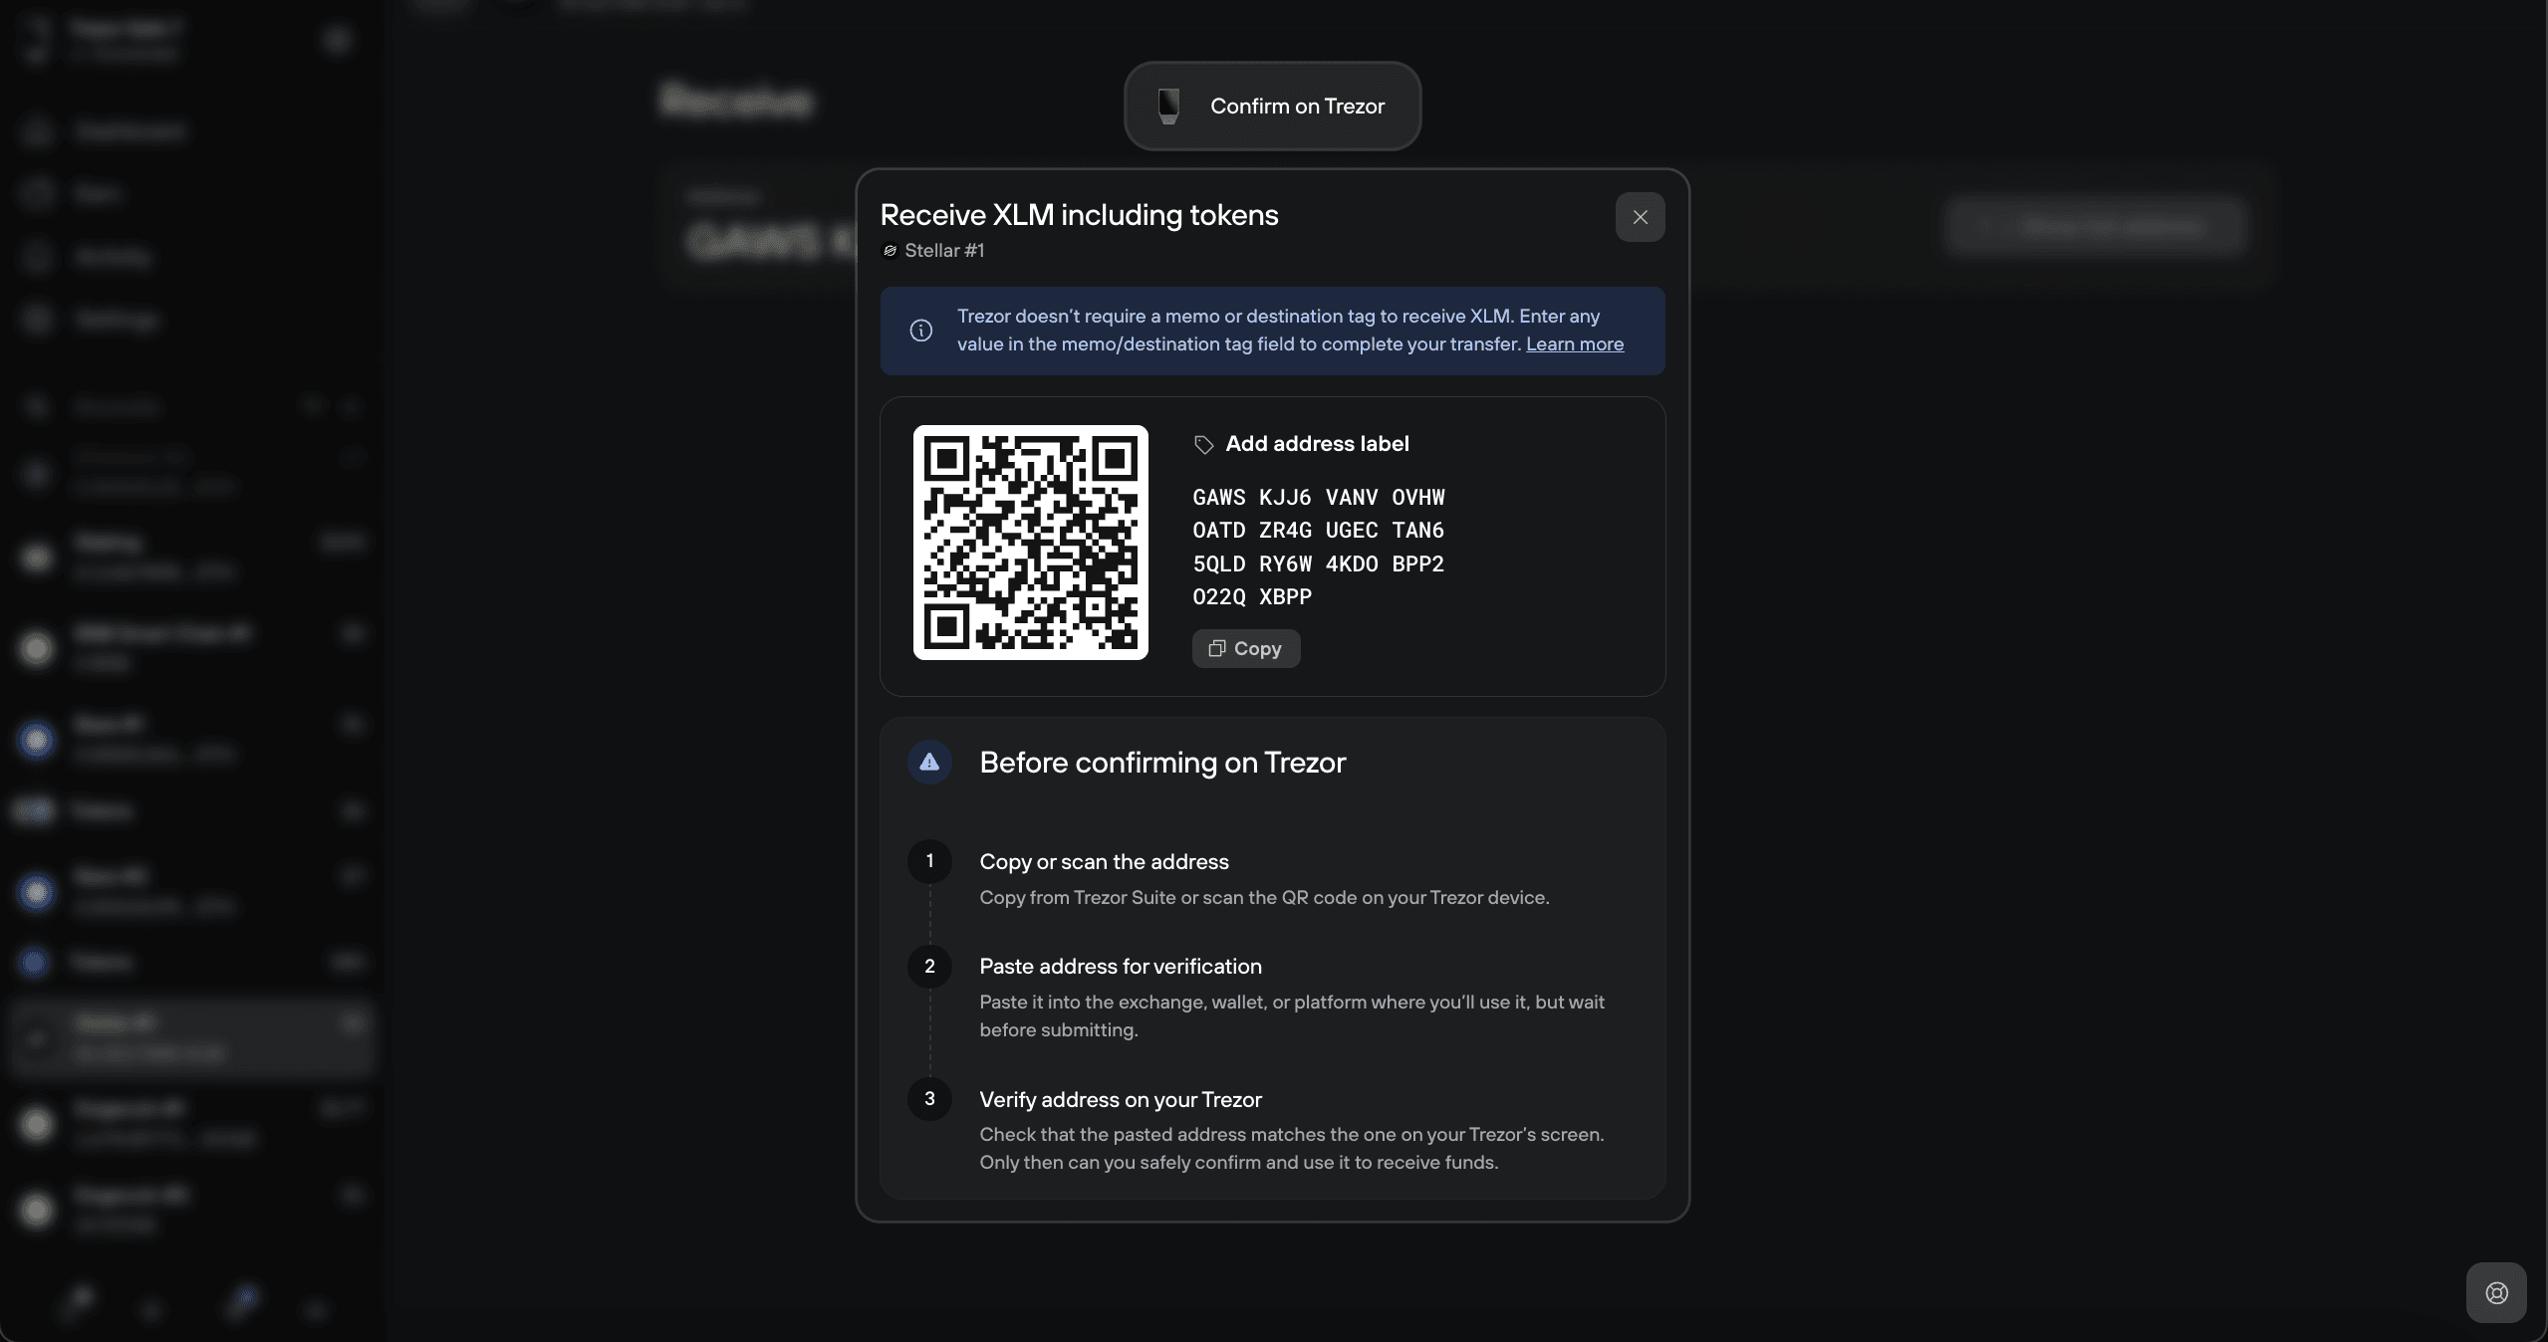
Task: Click the Stellar logo next to Stellar #1
Action: coord(890,251)
